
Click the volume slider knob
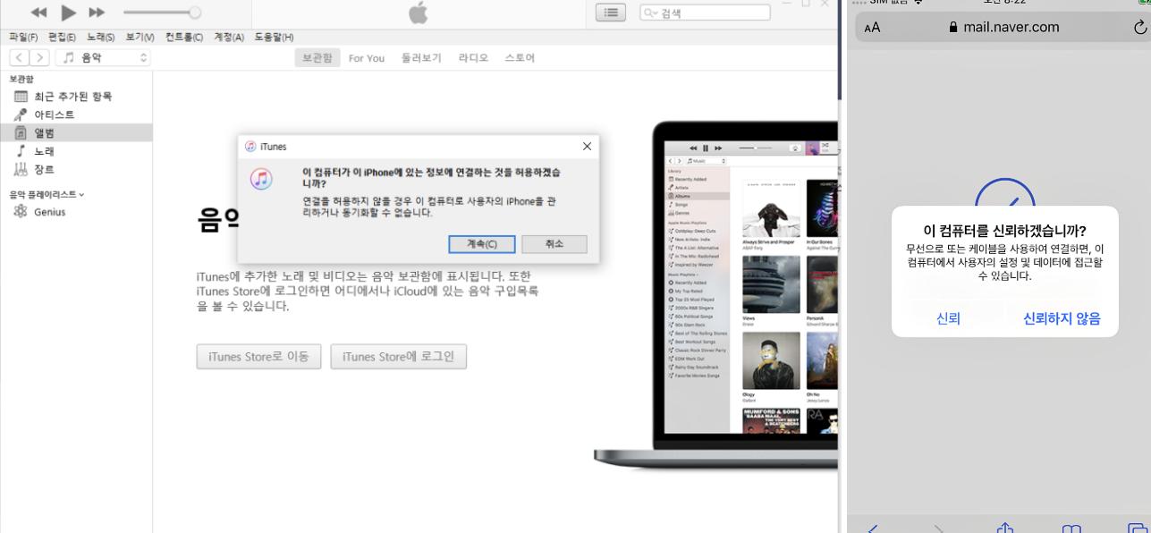click(x=195, y=13)
